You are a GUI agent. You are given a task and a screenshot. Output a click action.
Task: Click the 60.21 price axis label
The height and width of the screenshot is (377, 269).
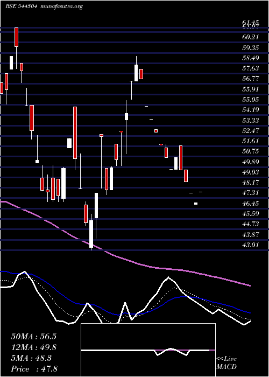(251, 37)
